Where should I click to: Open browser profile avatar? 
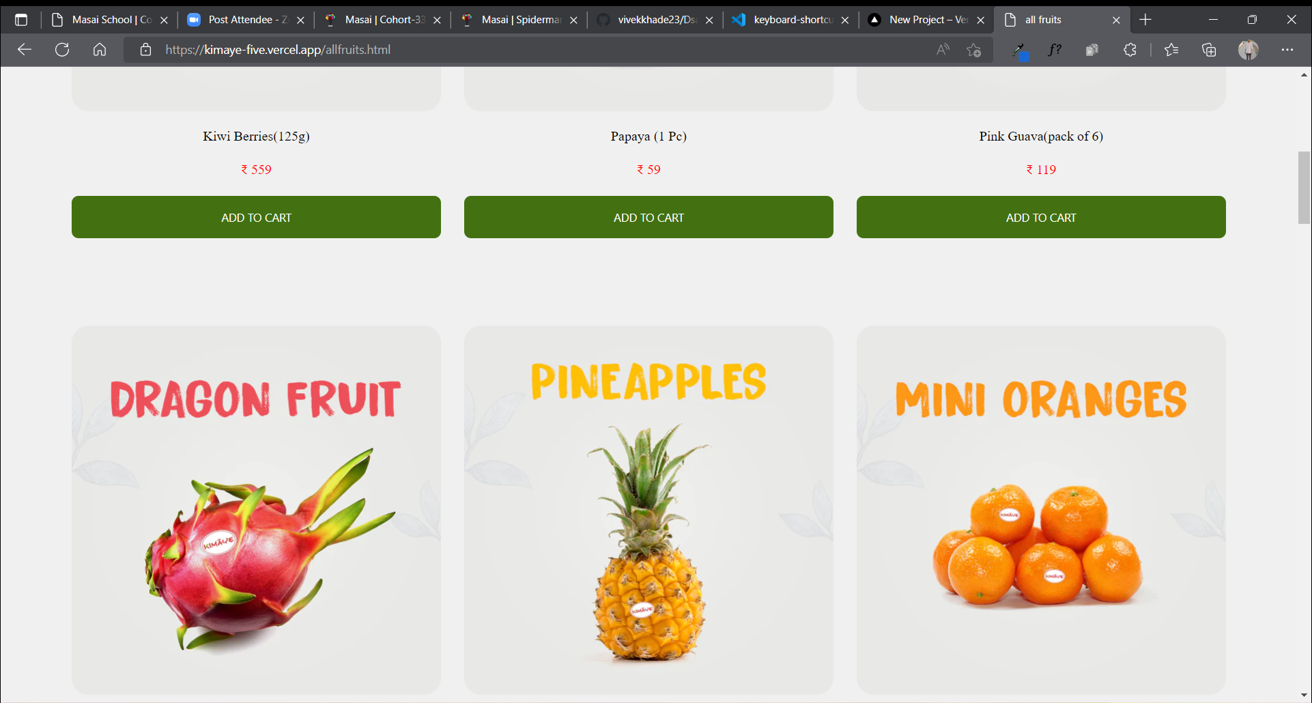point(1249,50)
